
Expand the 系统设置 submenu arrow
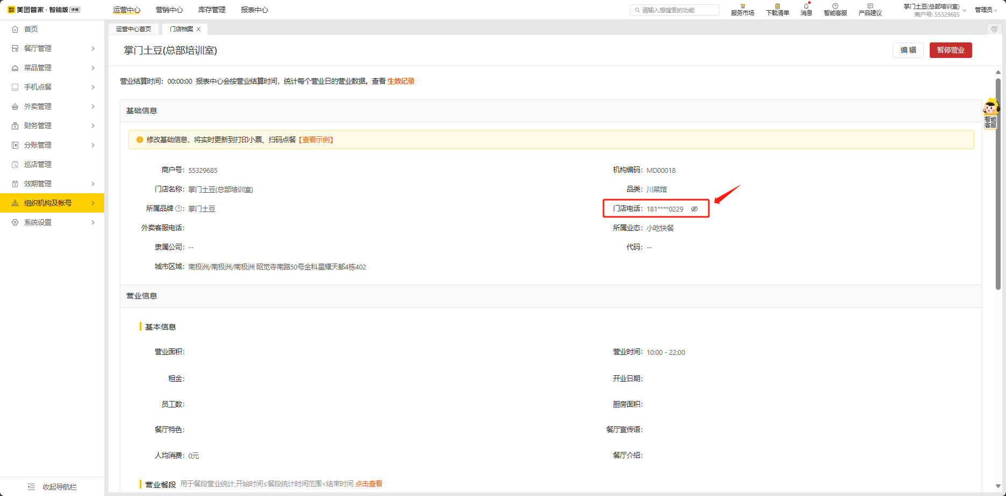pos(93,222)
